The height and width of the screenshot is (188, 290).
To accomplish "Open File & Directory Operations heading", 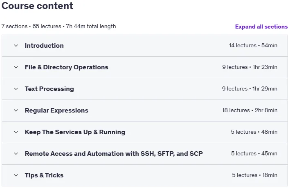I will tap(66, 67).
